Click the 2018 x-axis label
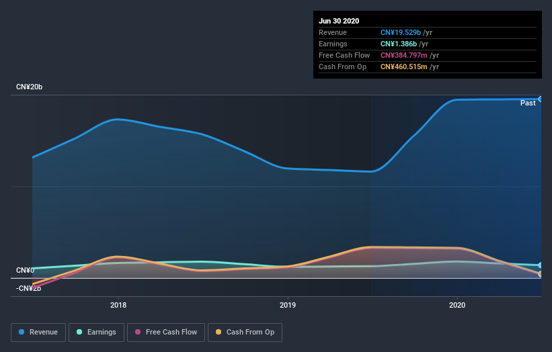The height and width of the screenshot is (352, 552). click(118, 305)
